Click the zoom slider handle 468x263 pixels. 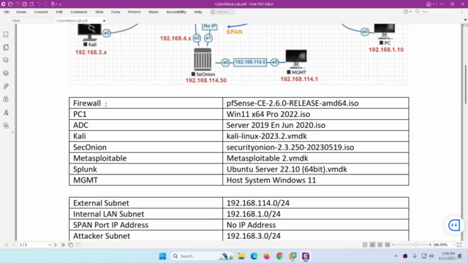(x=415, y=245)
